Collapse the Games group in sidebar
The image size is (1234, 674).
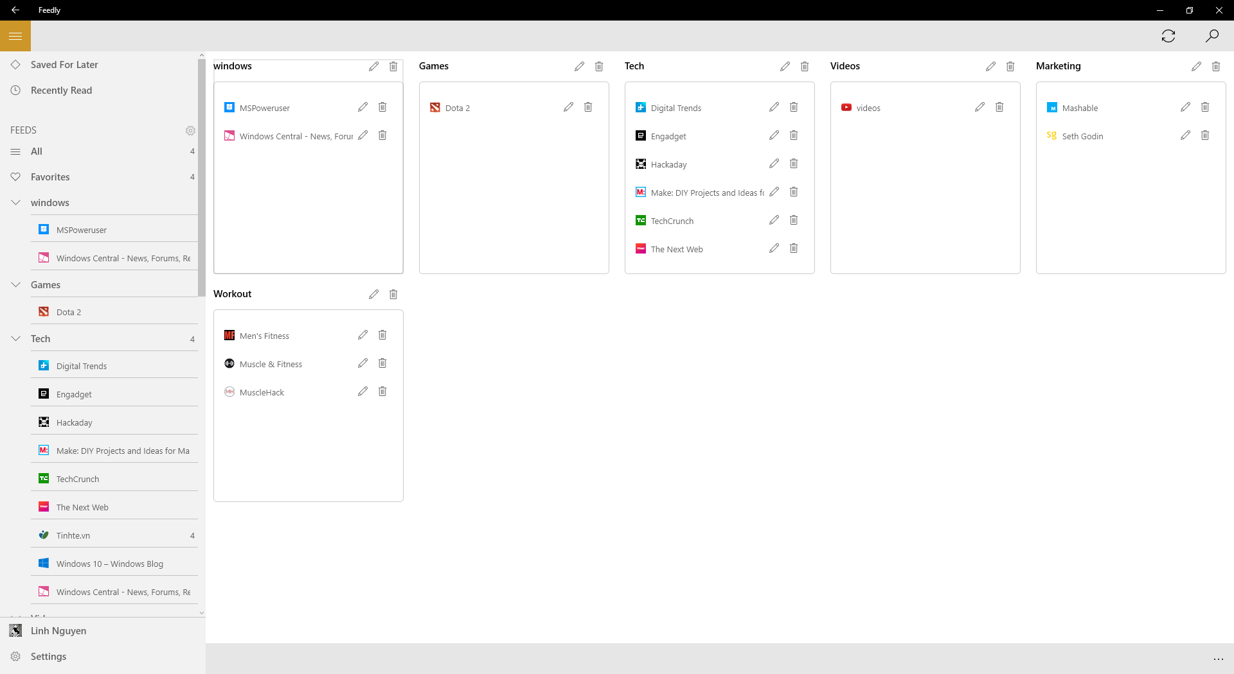(15, 285)
